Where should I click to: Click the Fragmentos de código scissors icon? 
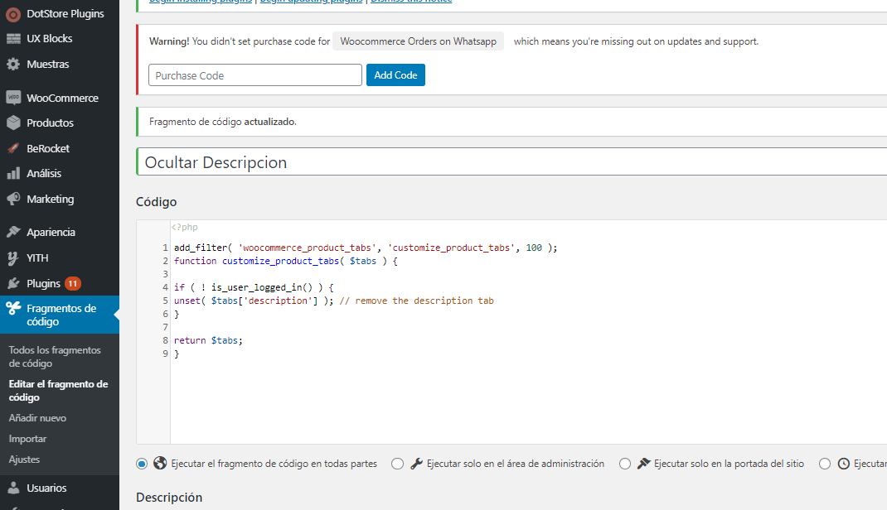click(x=13, y=308)
